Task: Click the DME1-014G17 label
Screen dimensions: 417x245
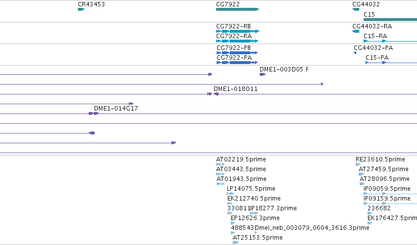Action: [116, 108]
